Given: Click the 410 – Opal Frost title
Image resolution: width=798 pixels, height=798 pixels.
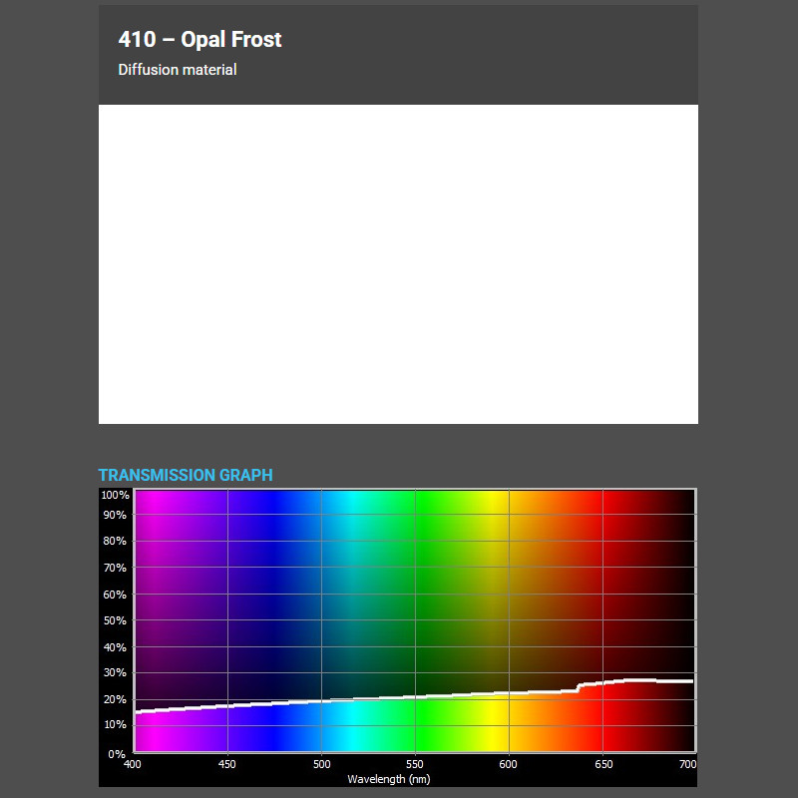Looking at the screenshot, I should (199, 39).
